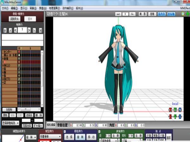190x142 pixels.
Task: Click the 范围选择 range select button
Action: (x=27, y=126)
